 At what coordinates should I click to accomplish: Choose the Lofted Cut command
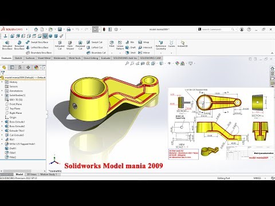(x=95, y=47)
